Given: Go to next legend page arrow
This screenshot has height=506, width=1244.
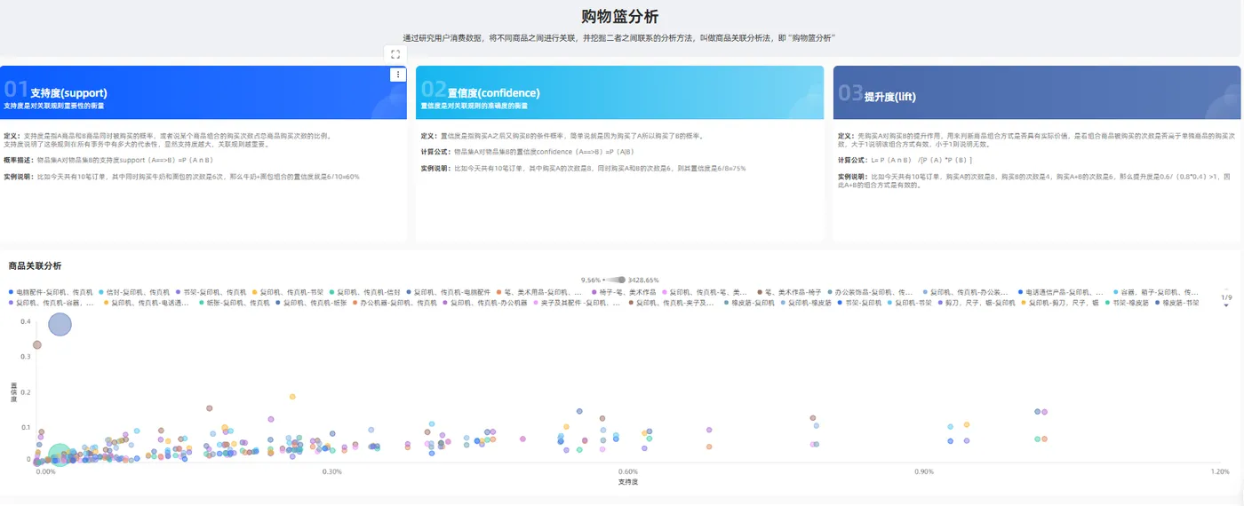Looking at the screenshot, I should tap(1226, 305).
